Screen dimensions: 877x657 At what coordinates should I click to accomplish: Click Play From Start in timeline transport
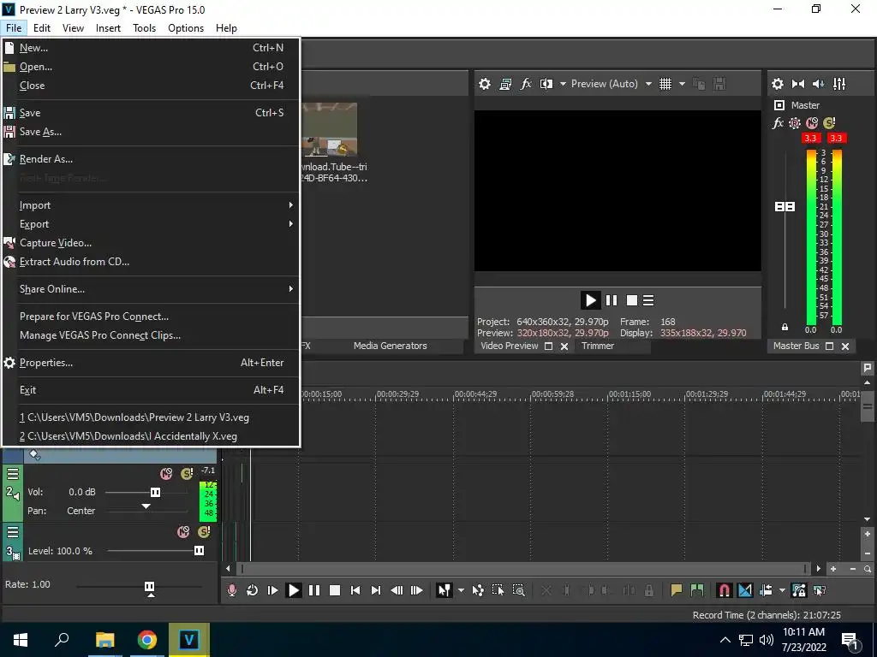click(272, 590)
